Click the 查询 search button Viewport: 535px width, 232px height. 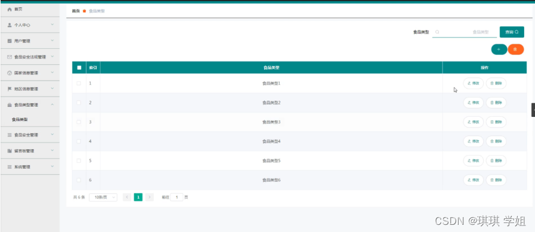point(512,32)
